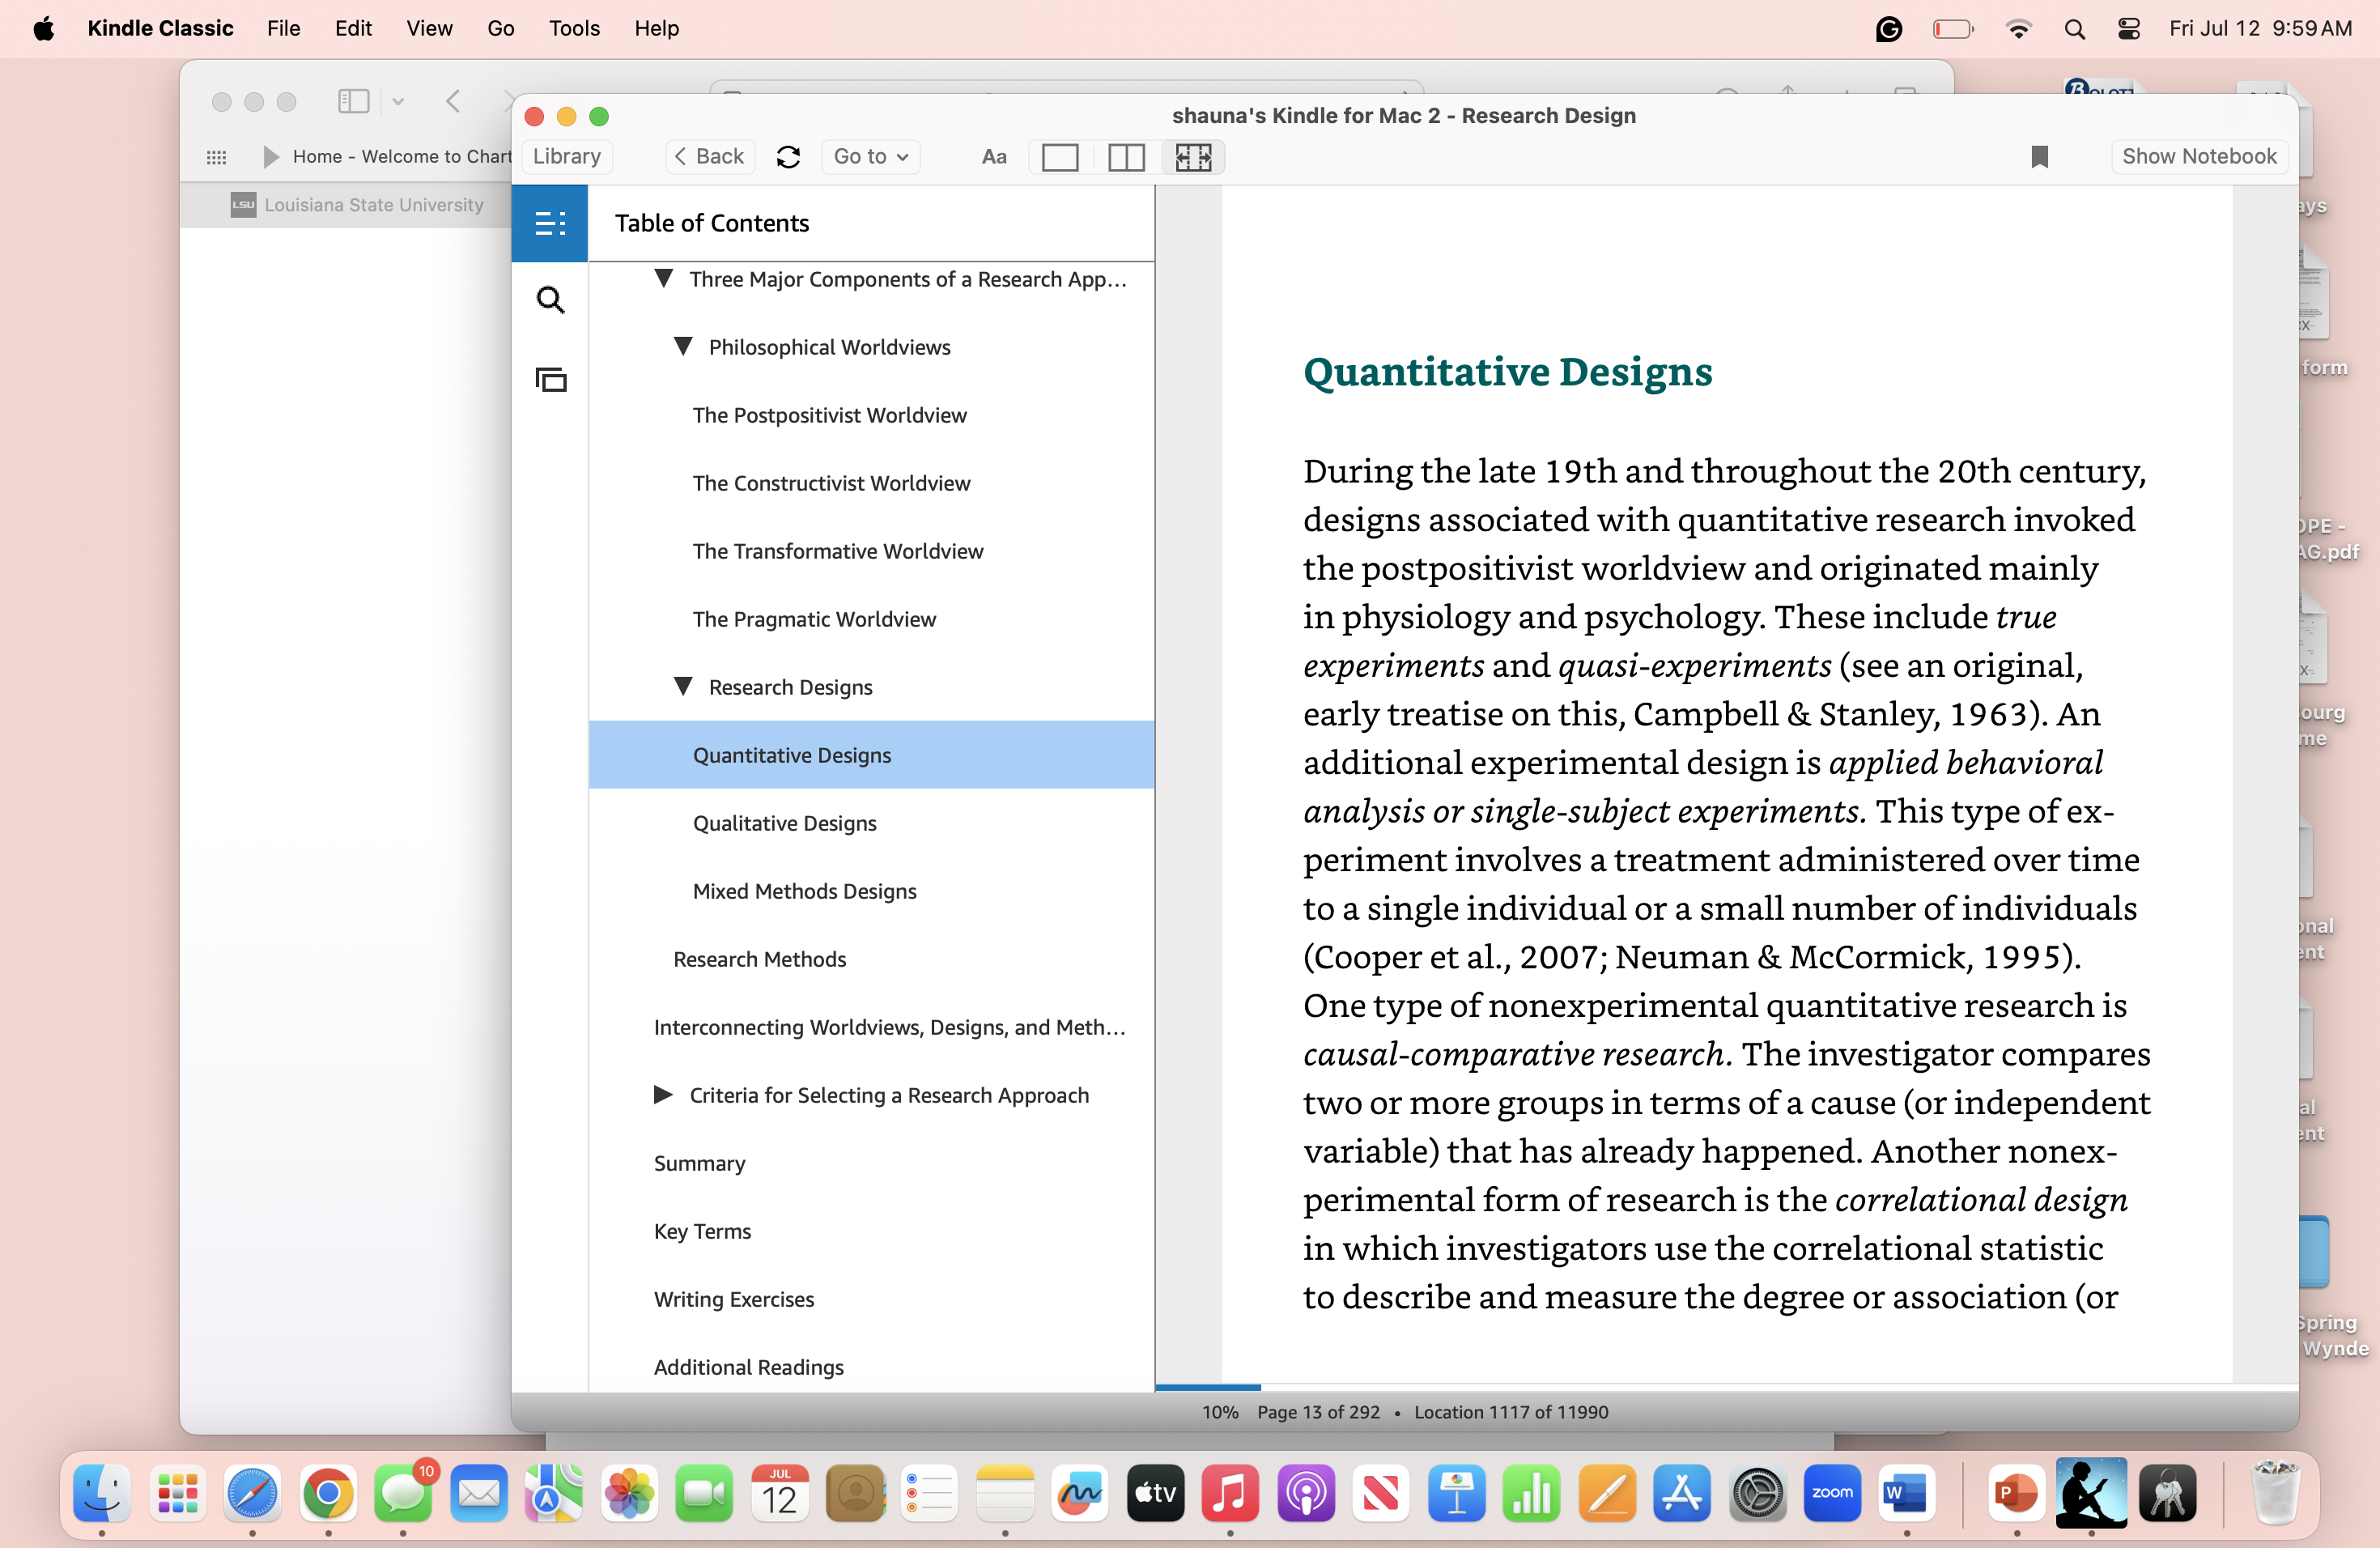2380x1548 pixels.
Task: Open the Go to dropdown
Action: (871, 157)
